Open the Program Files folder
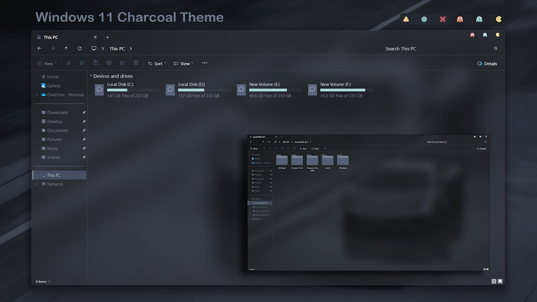The width and height of the screenshot is (537, 302). point(297,162)
